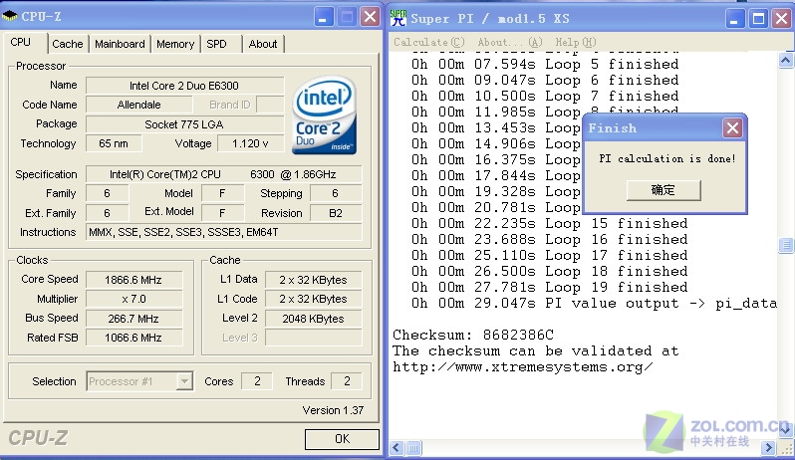Close the Finish dialog with X
The width and height of the screenshot is (795, 460).
(x=732, y=128)
